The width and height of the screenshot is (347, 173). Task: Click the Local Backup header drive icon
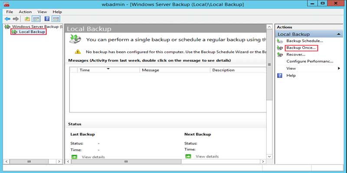(75, 39)
